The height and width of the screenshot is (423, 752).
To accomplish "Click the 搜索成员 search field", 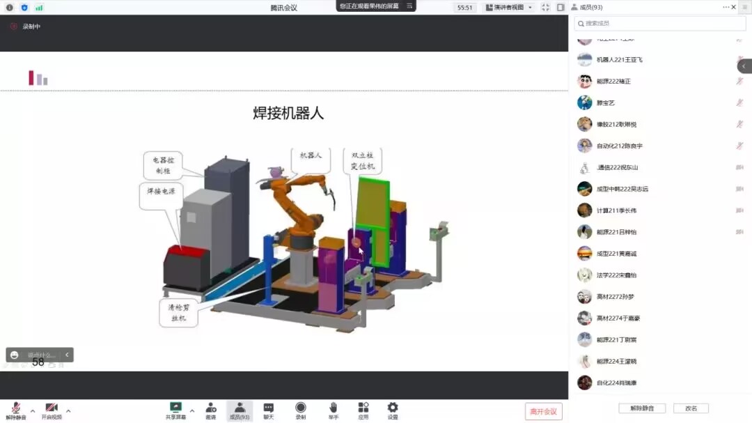I will (659, 23).
